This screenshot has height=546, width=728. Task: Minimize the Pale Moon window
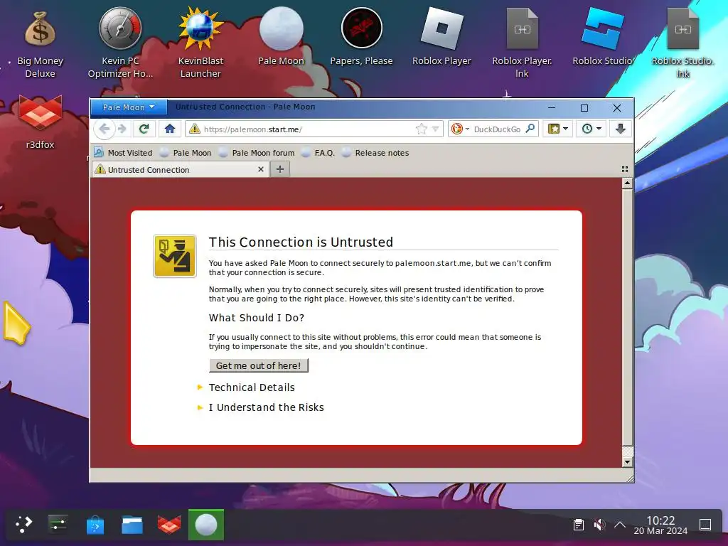[552, 108]
